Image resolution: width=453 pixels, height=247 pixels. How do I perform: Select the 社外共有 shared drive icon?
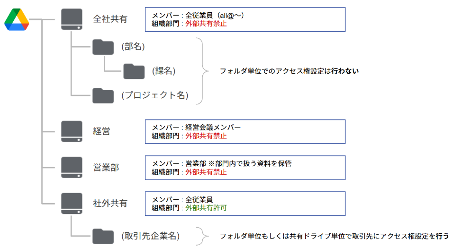pyautogui.click(x=72, y=204)
